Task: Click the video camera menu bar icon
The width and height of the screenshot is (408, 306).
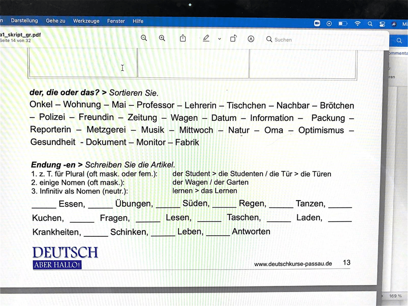Action: coord(317,24)
